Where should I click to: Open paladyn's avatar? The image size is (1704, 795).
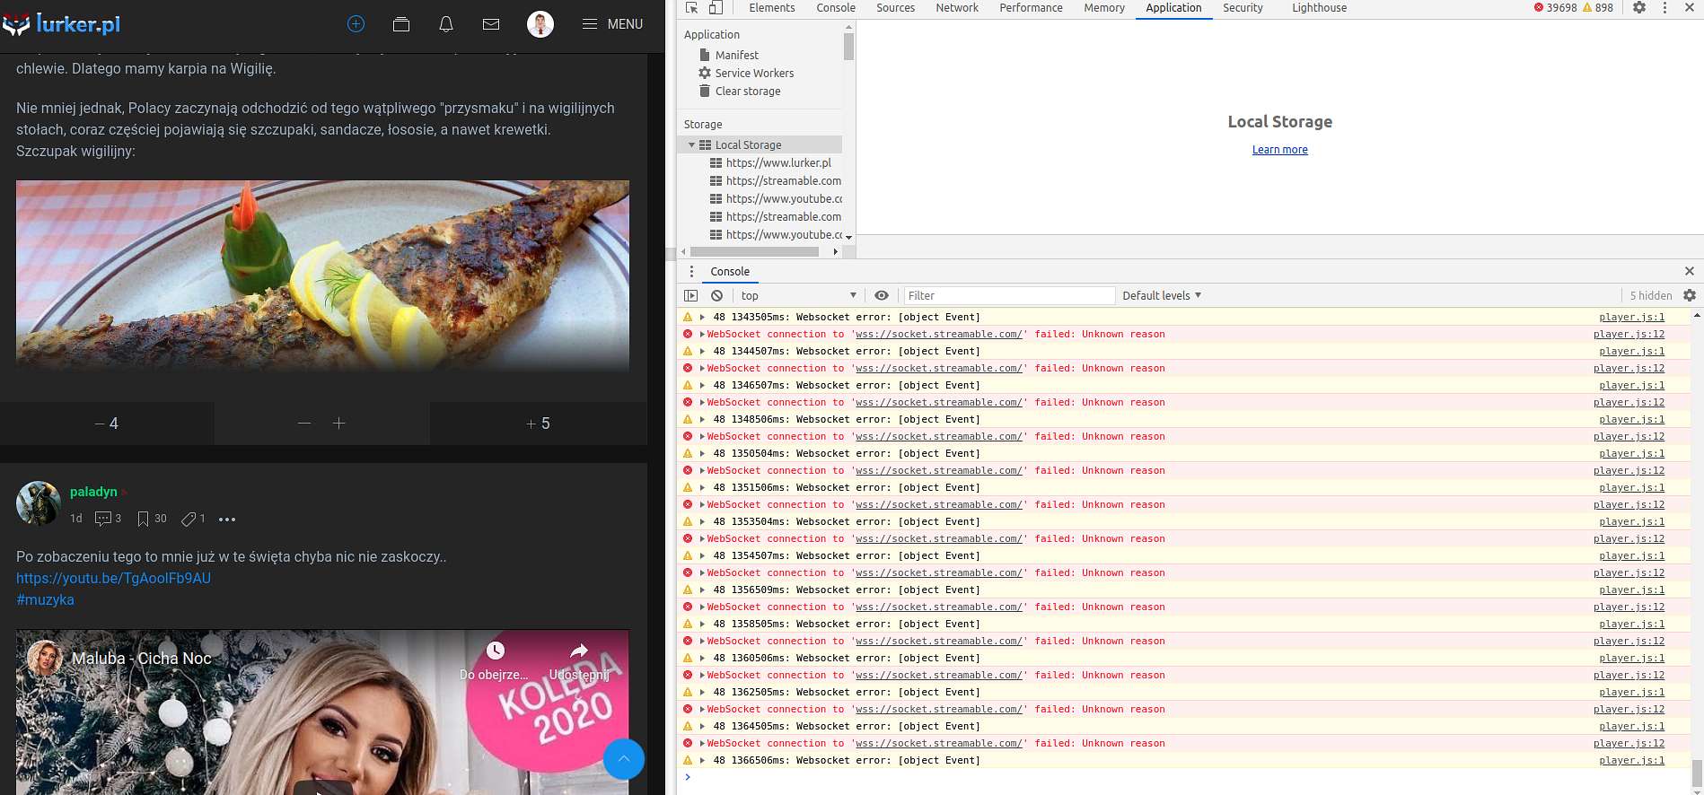tap(39, 503)
